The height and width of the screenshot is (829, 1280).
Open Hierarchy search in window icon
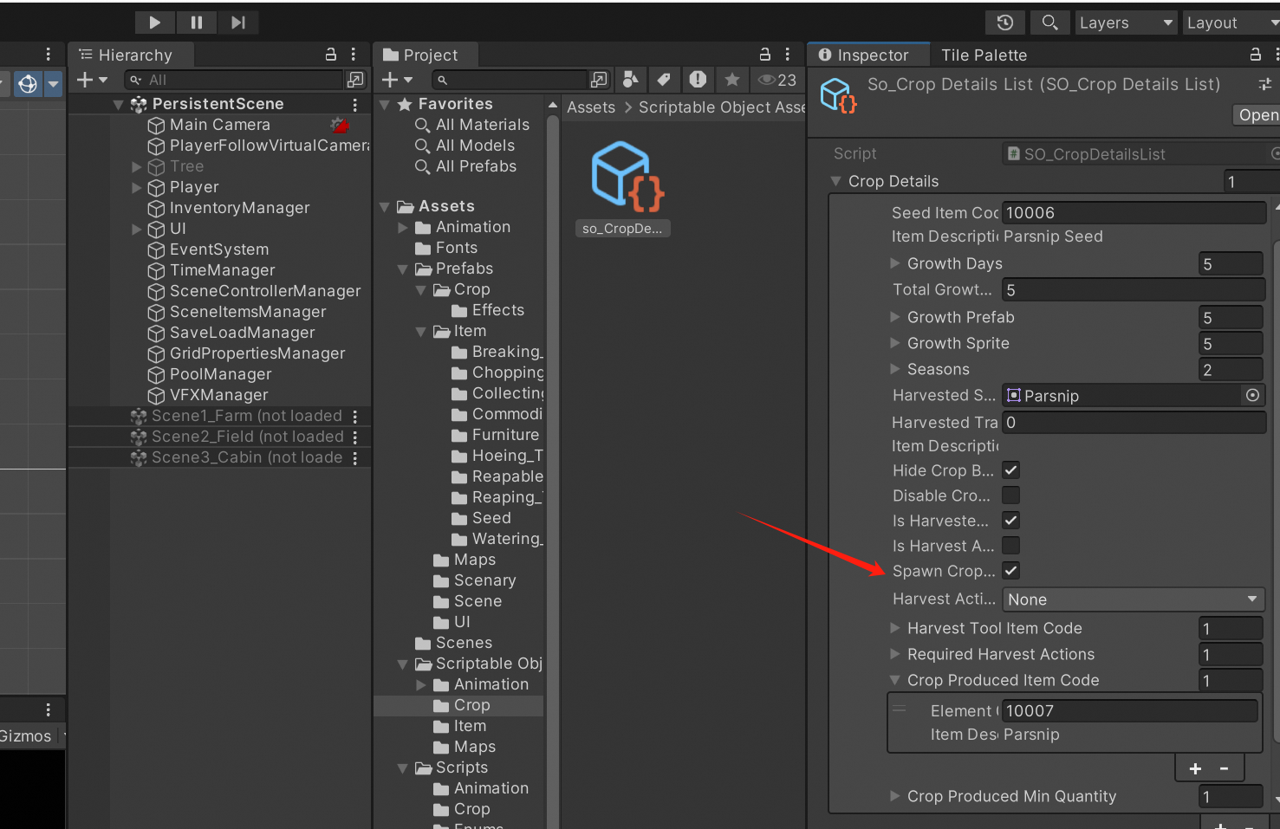[355, 80]
